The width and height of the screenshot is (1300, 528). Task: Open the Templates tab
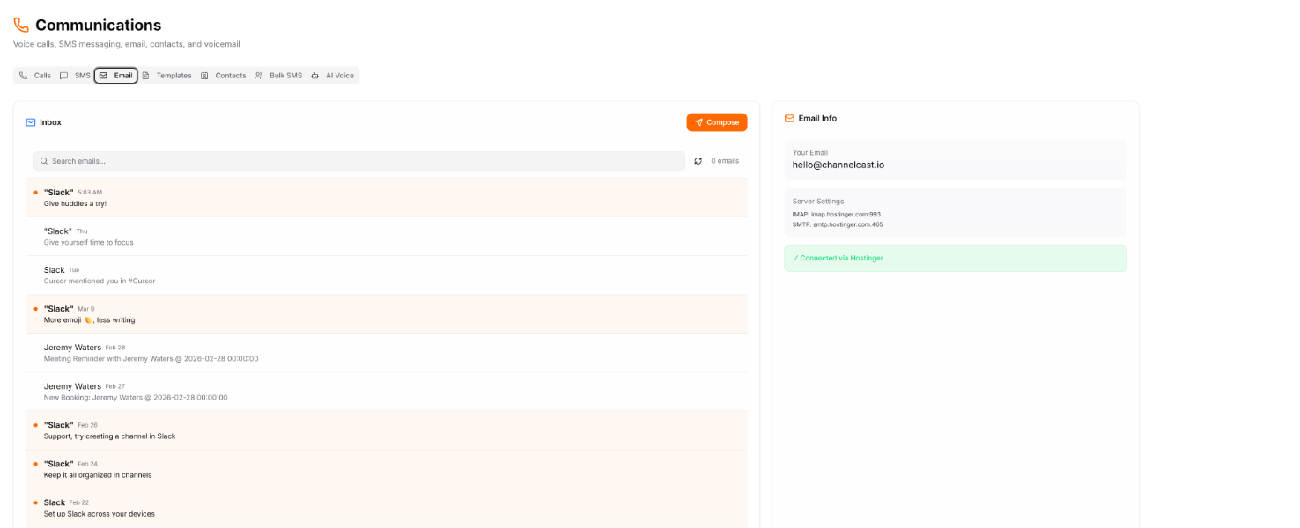coord(166,76)
